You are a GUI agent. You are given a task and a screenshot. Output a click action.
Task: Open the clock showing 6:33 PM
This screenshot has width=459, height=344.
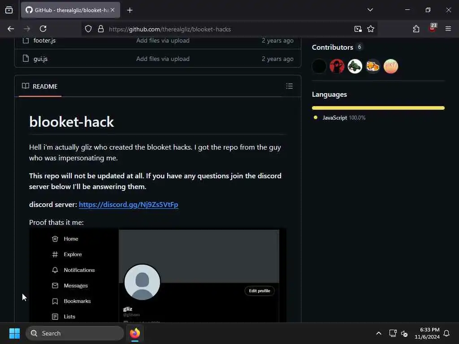coord(427,333)
